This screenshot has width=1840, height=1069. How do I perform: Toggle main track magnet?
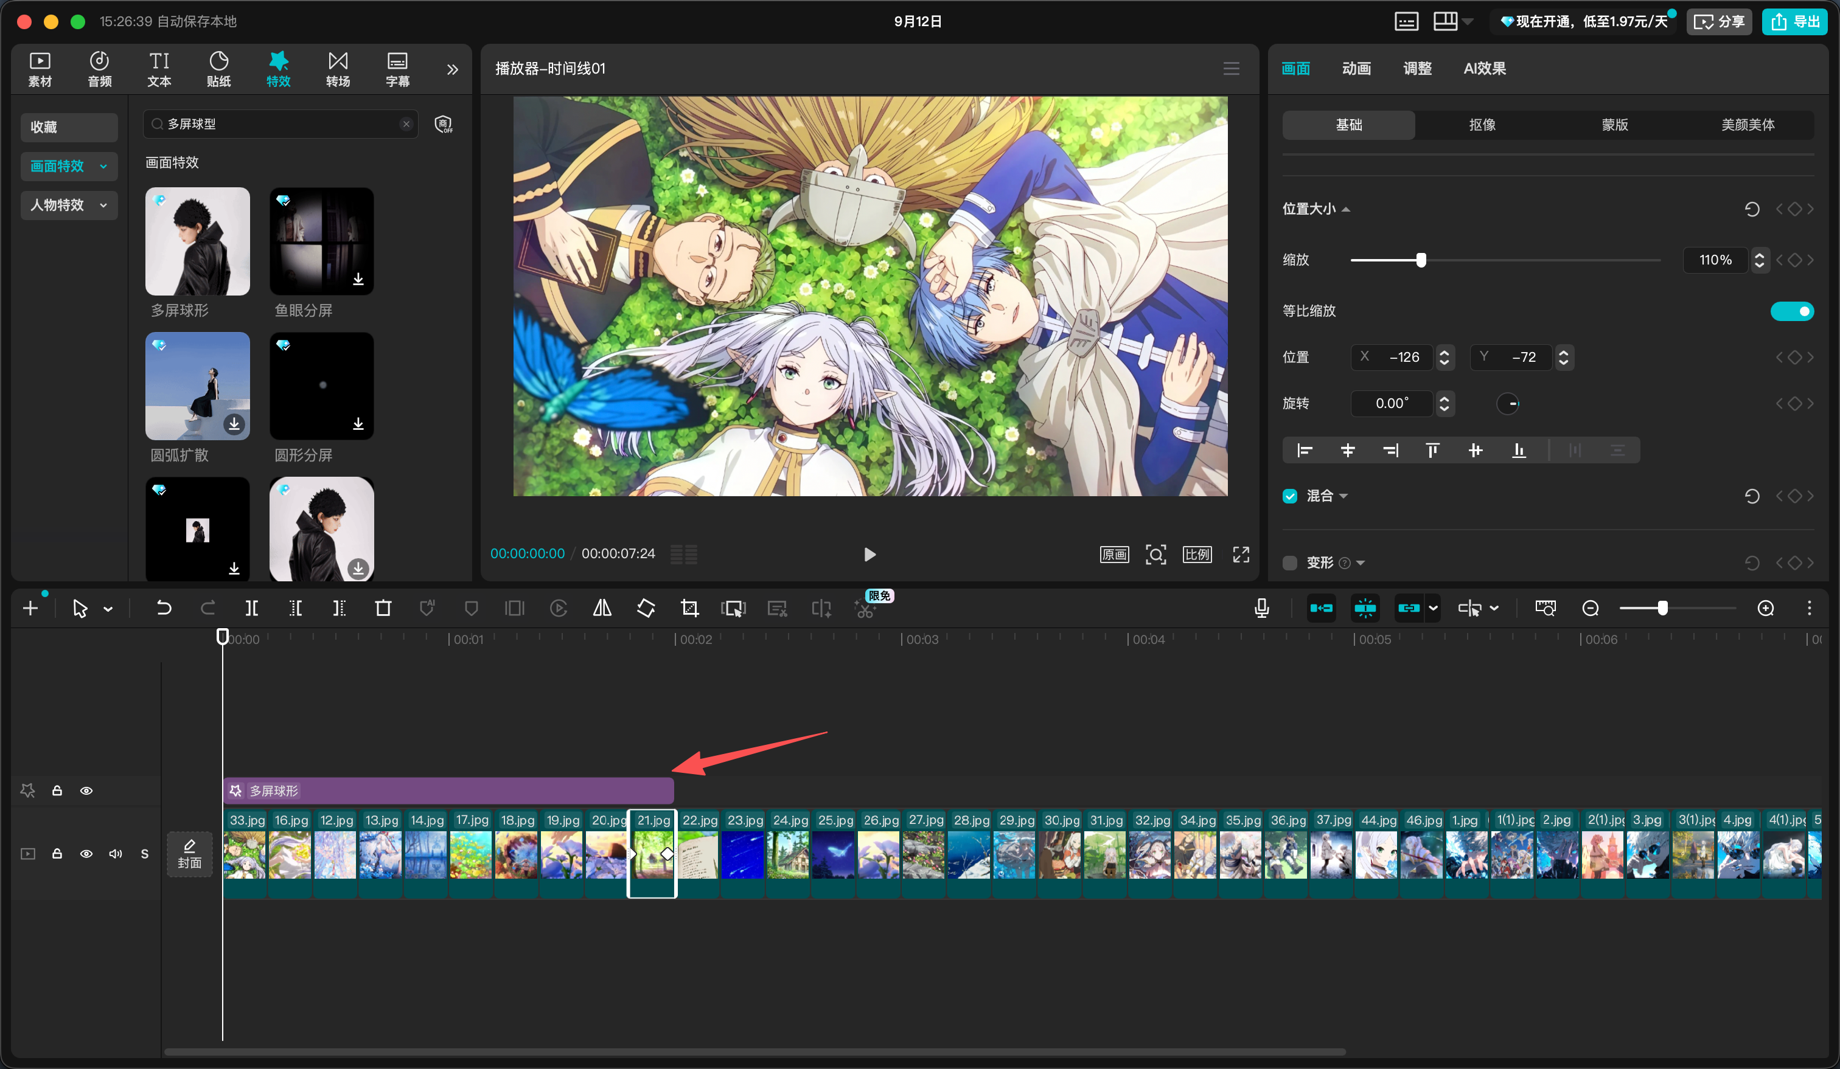1322,608
